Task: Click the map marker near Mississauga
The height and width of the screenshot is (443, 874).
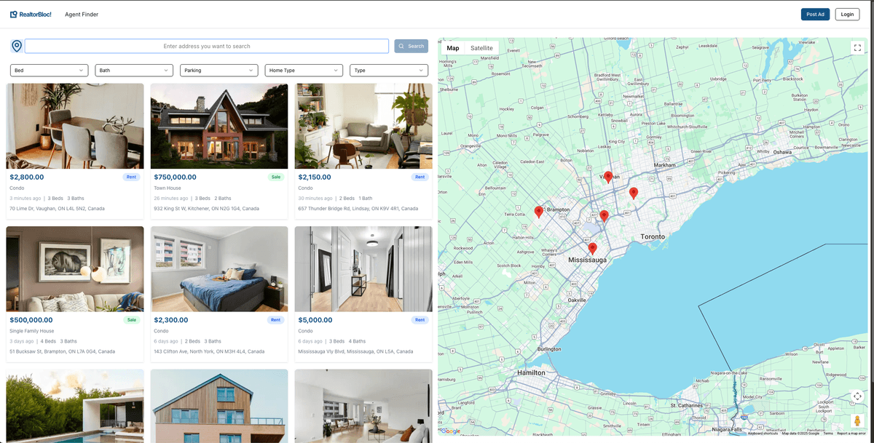Action: [593, 249]
